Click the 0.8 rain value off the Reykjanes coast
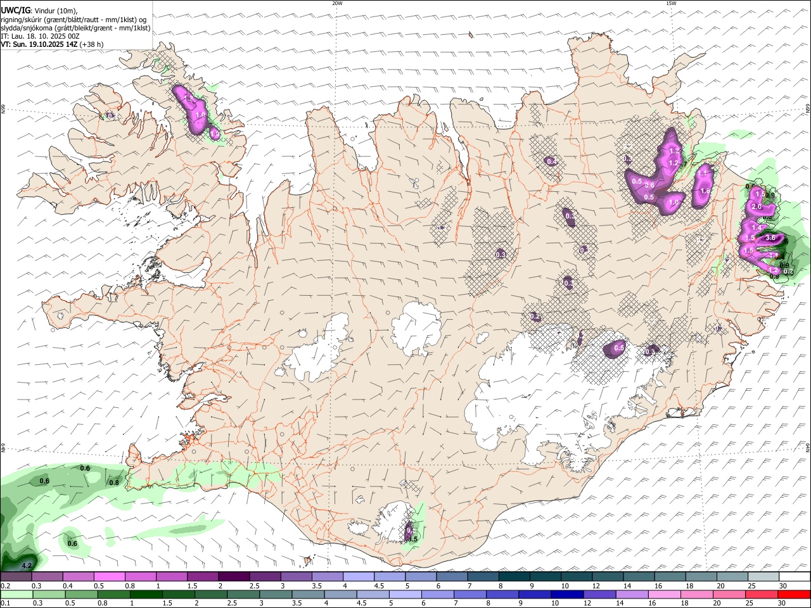 point(114,483)
